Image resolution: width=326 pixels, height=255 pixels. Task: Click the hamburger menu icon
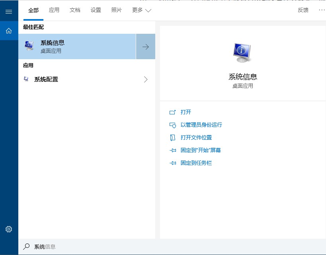[x=9, y=12]
